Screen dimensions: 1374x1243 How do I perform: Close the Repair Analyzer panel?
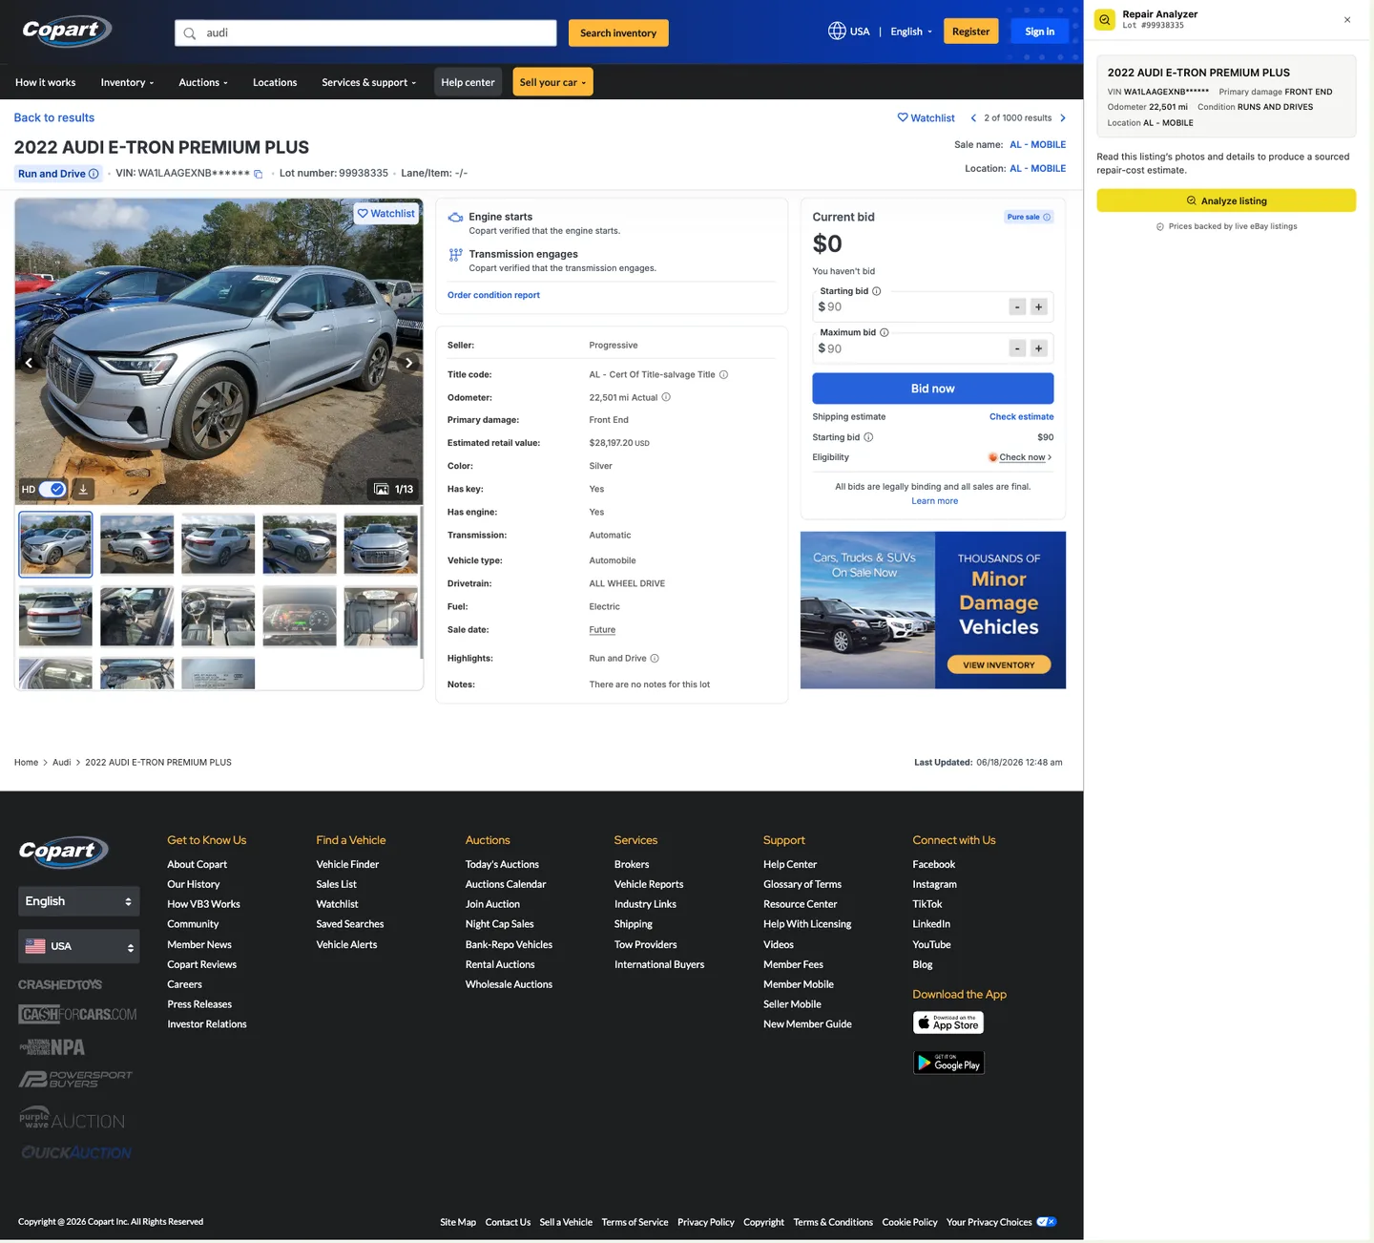pos(1347,20)
